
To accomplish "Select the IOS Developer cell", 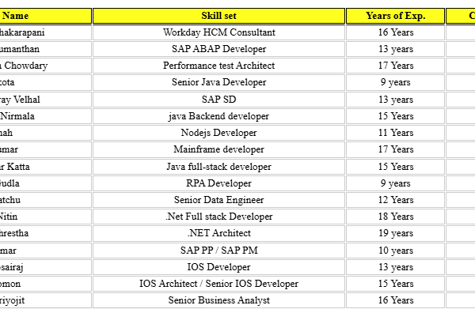I will (x=218, y=267).
